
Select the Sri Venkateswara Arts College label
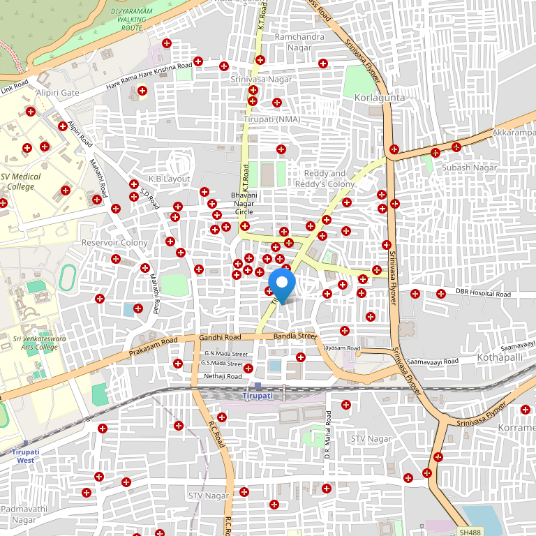tap(35, 342)
